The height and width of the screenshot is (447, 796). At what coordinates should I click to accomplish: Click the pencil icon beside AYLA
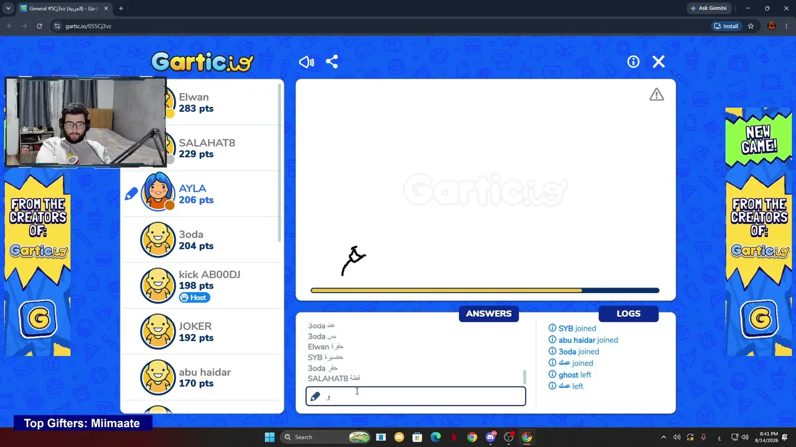pyautogui.click(x=131, y=194)
